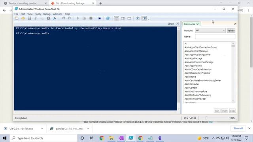Open the Modules dropdown in Commands pane

[x=210, y=30]
